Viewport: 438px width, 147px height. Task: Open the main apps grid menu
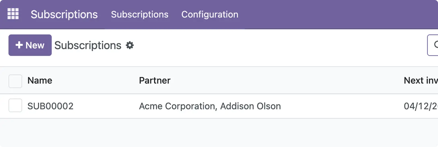13,14
